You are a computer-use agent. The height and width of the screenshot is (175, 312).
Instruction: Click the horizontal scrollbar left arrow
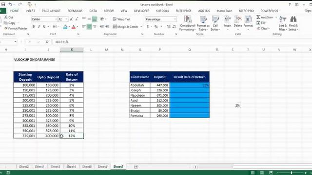click(195, 167)
